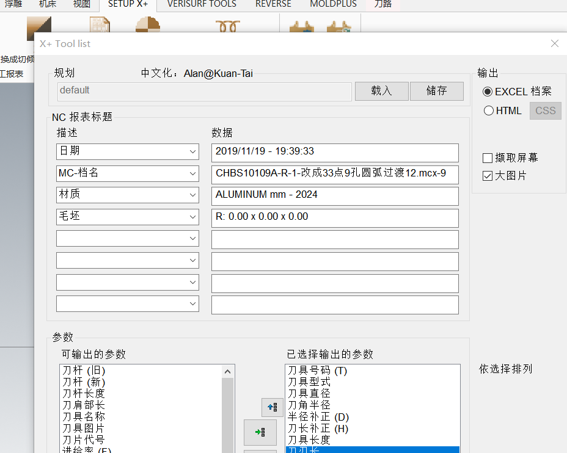
Task: Switch to the MOLDPLUS ribbon tab
Action: click(x=333, y=4)
